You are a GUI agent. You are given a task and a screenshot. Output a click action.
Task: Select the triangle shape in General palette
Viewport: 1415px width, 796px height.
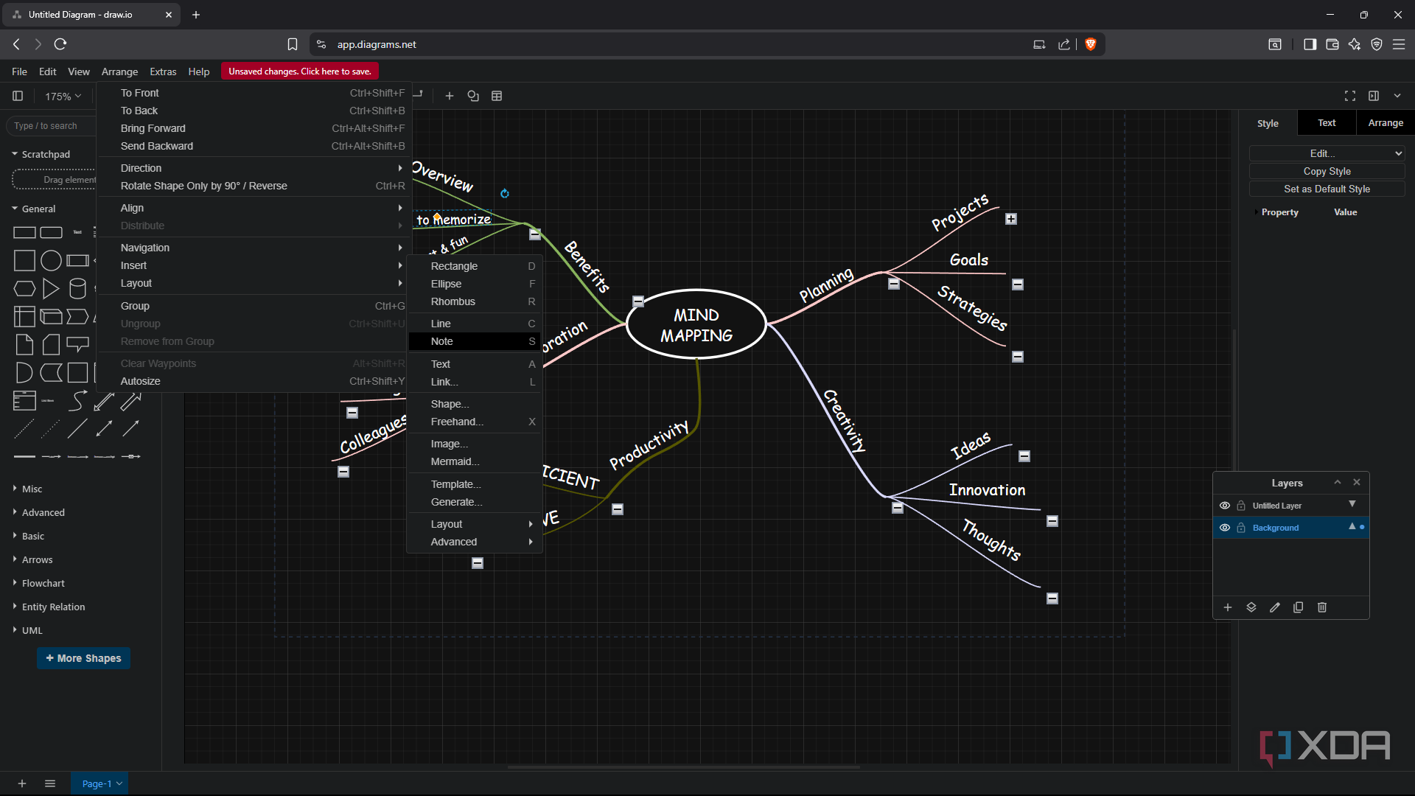pos(51,288)
